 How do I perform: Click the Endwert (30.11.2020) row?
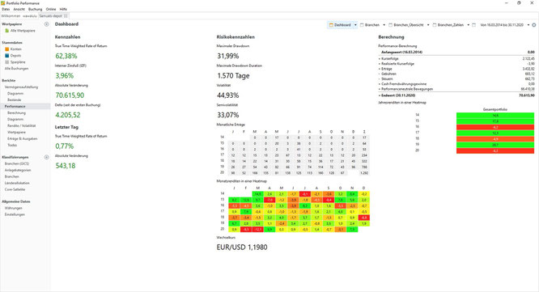click(456, 95)
